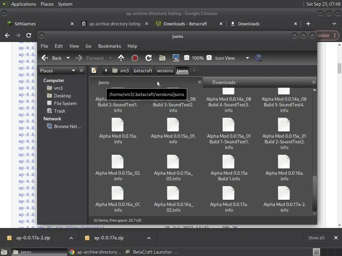Open vm3 in Places sidebar
Image resolution: width=342 pixels, height=256 pixels.
point(58,88)
